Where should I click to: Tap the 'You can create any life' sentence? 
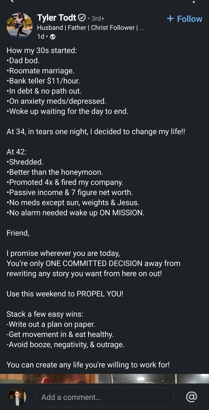click(x=88, y=365)
